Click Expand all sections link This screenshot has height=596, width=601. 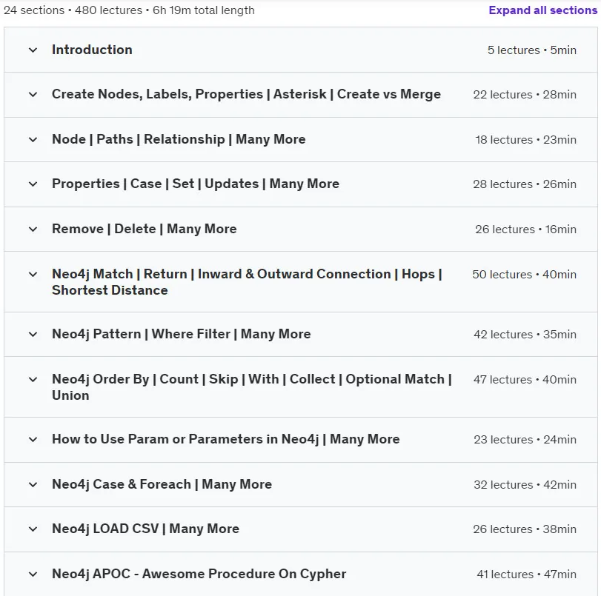pyautogui.click(x=542, y=10)
